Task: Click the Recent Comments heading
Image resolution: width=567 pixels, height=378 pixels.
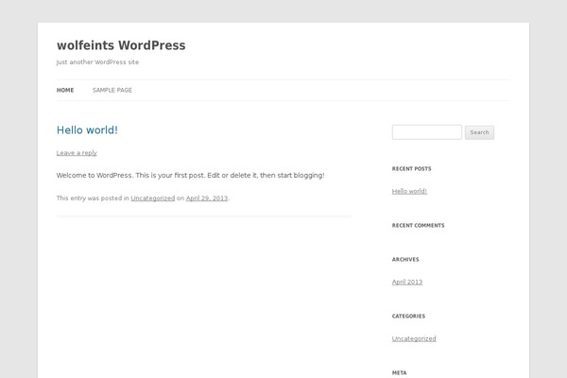Action: (418, 225)
